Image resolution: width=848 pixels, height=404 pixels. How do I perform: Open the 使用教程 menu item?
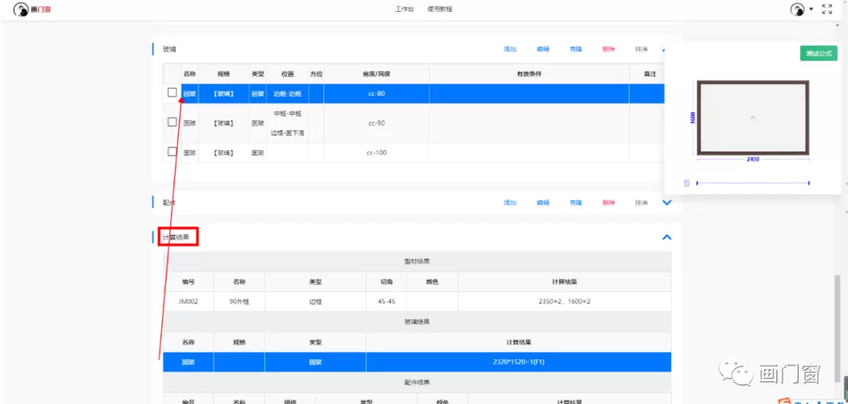point(440,9)
